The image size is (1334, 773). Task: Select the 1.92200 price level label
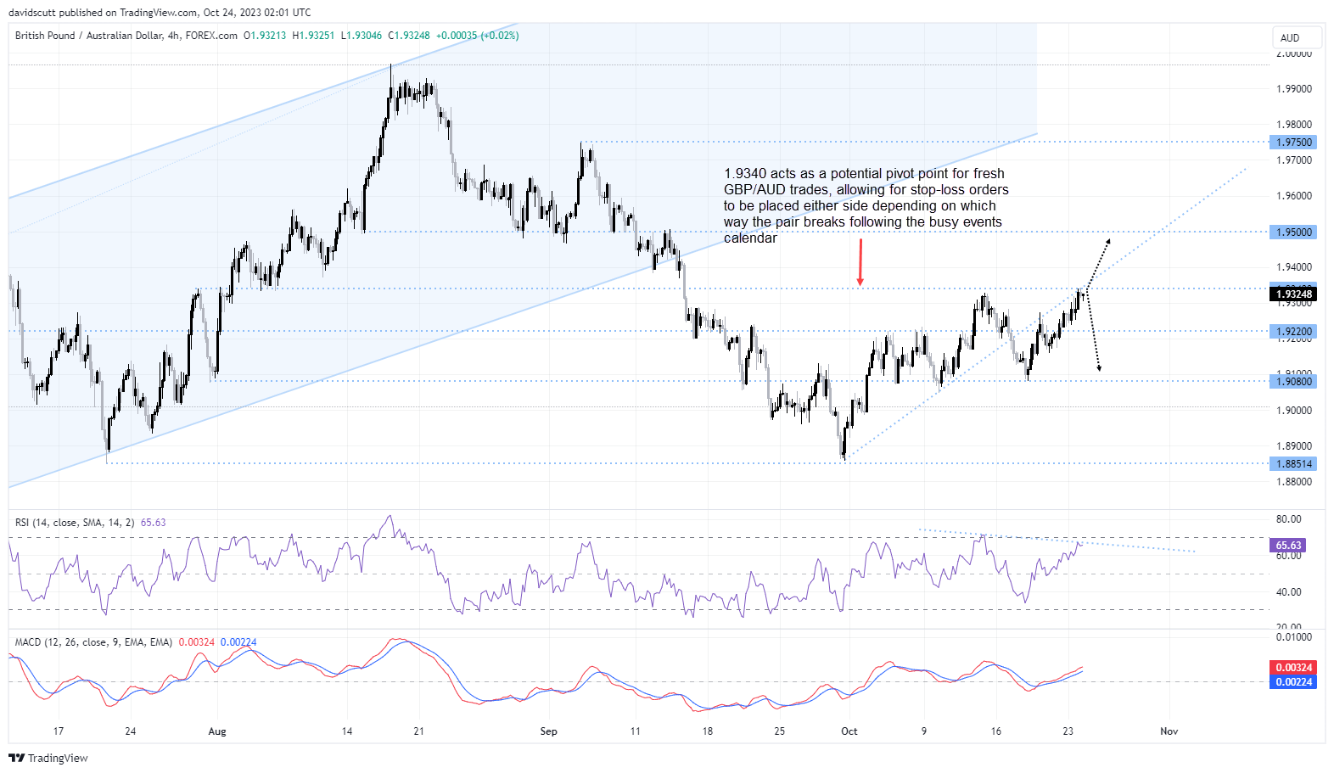pos(1293,332)
